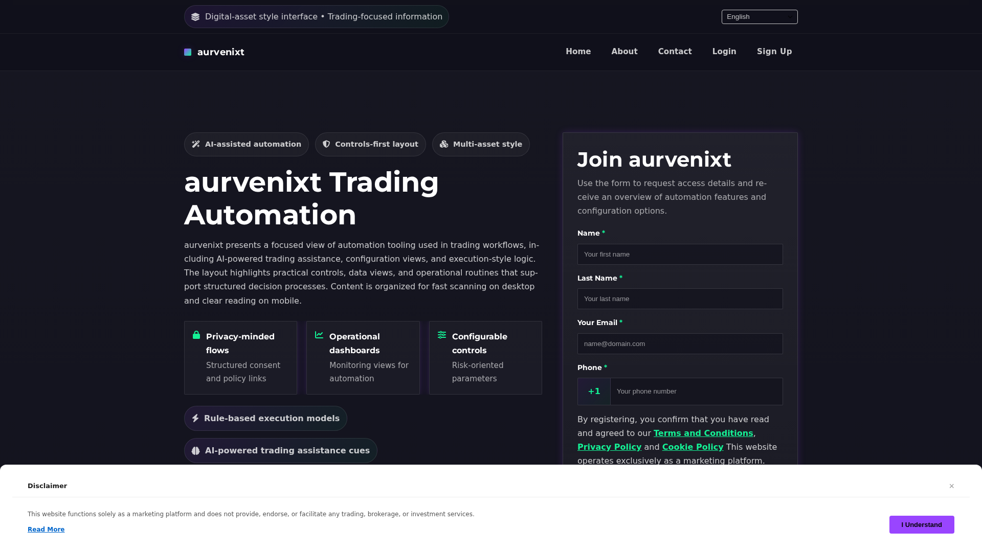The width and height of the screenshot is (982, 552).
Task: Focus the Your first name field
Action: (x=680, y=255)
